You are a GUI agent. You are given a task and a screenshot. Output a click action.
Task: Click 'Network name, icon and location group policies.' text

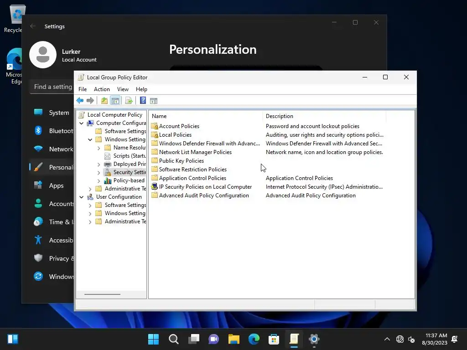click(324, 152)
